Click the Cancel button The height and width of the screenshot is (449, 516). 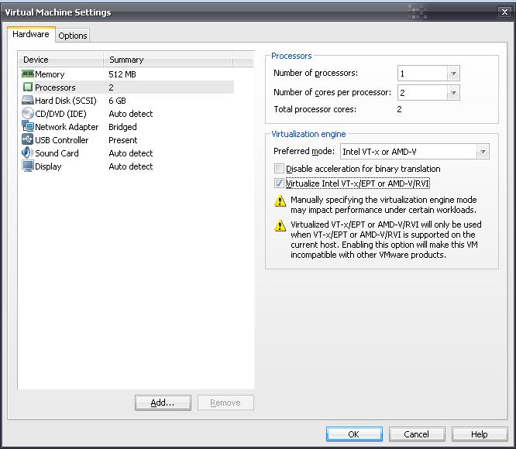[x=417, y=434]
